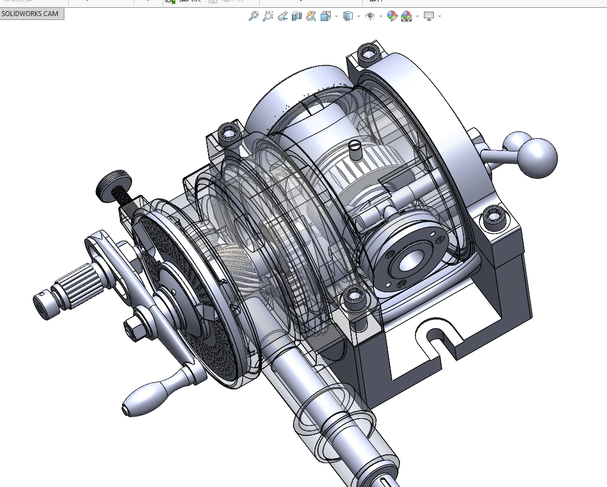Click the Zoom to Fit icon
Viewport: 607px width, 487px height.
(x=253, y=16)
